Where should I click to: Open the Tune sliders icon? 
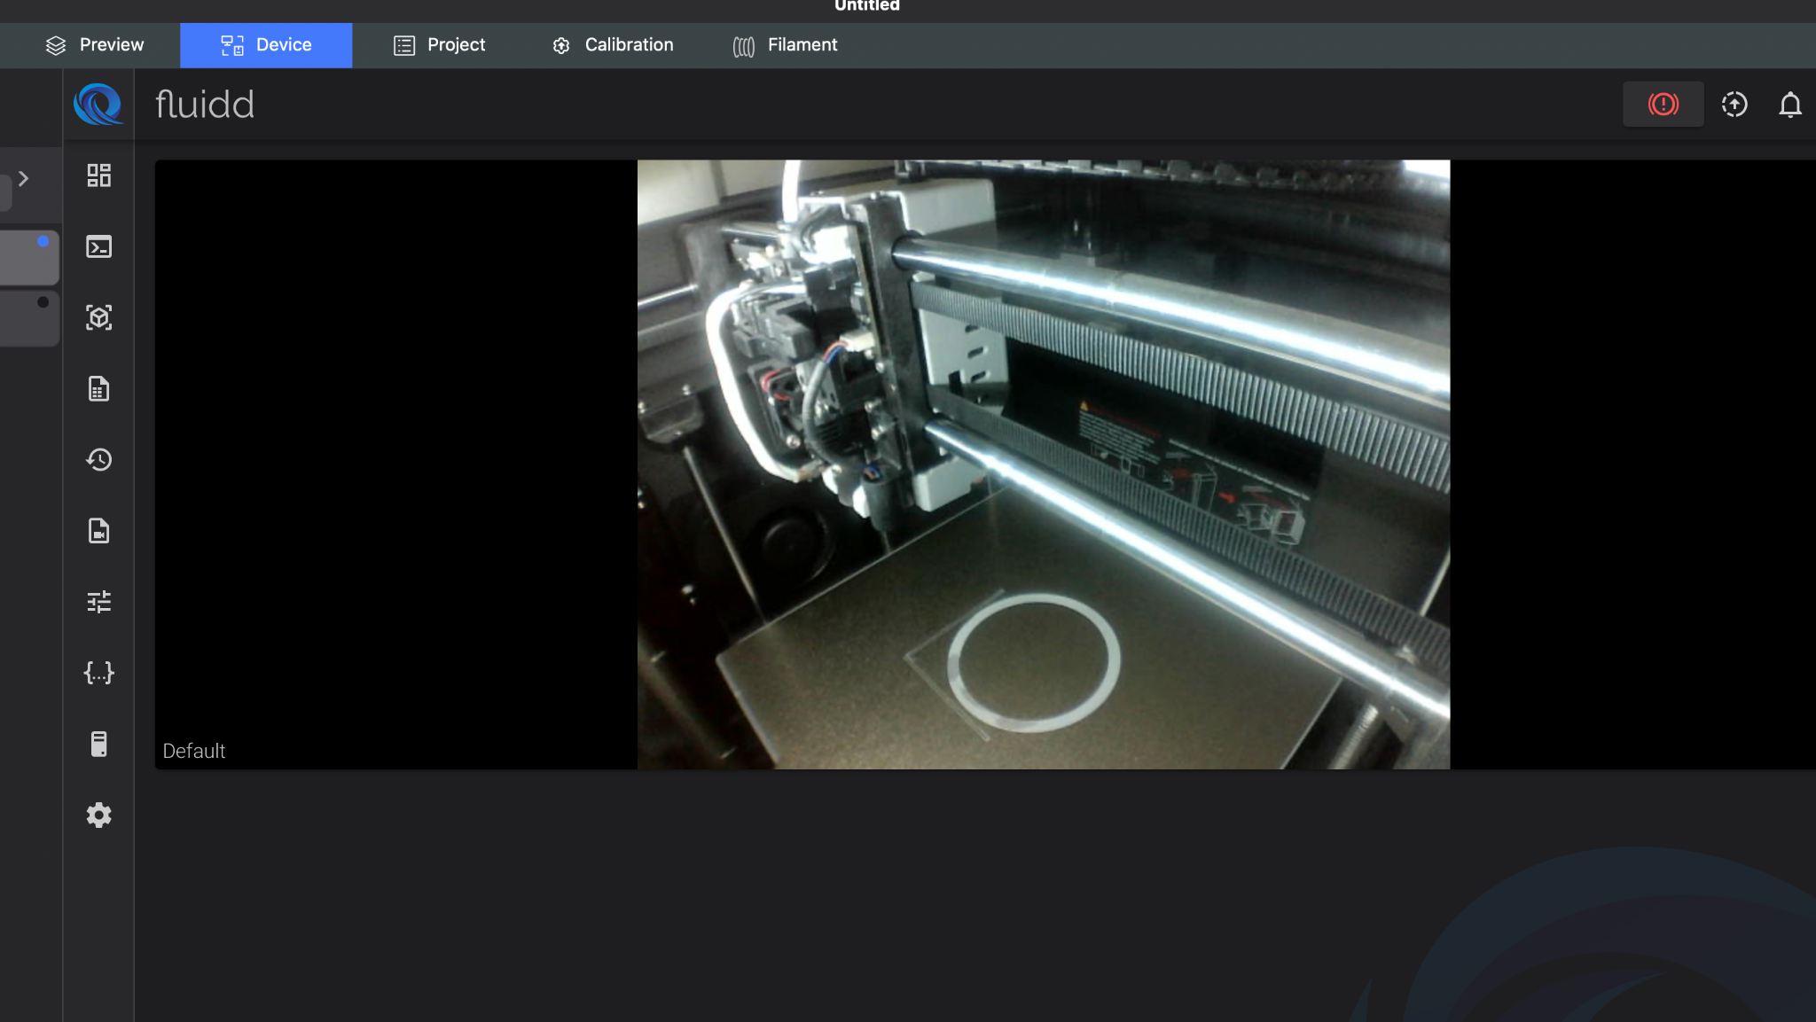click(x=98, y=602)
